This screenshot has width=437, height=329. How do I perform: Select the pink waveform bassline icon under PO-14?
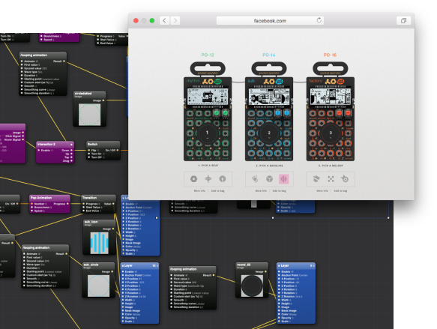click(284, 179)
